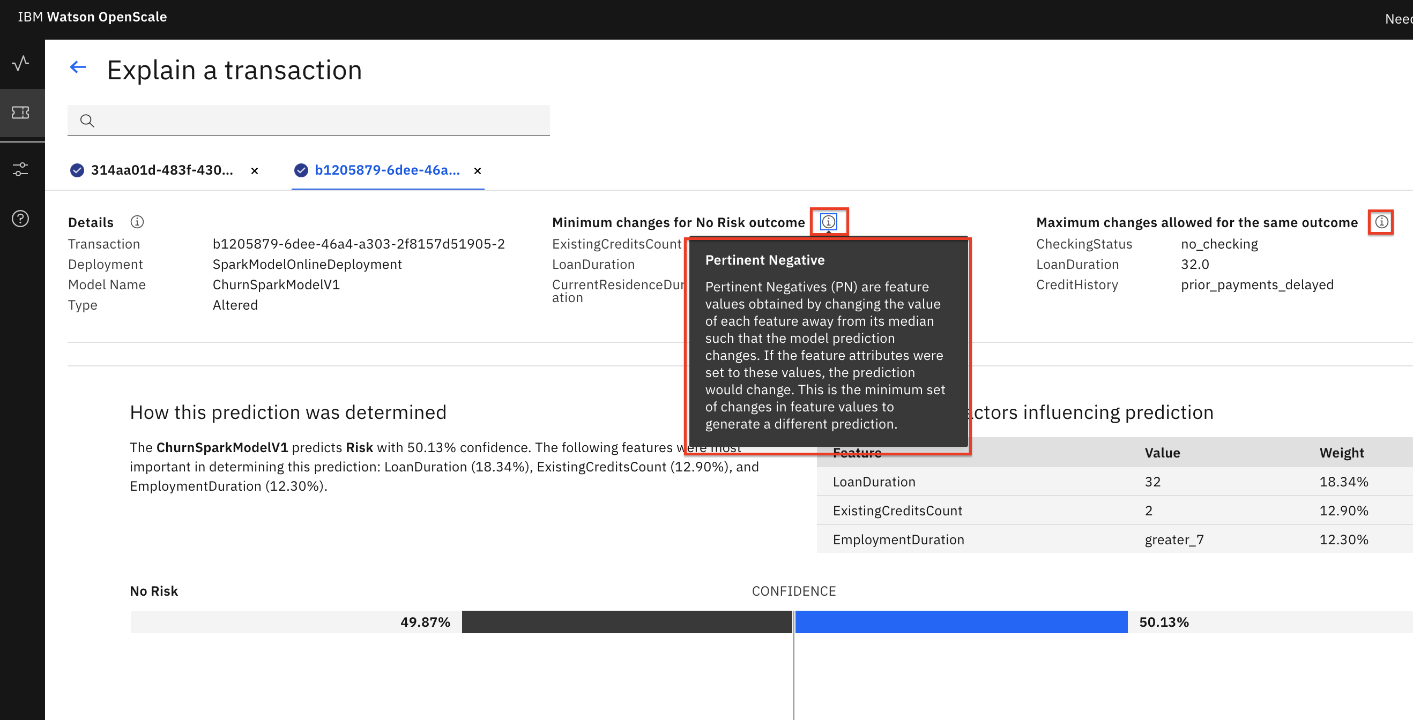This screenshot has width=1413, height=720.
Task: Close the b1205879 transaction tab
Action: click(x=477, y=170)
